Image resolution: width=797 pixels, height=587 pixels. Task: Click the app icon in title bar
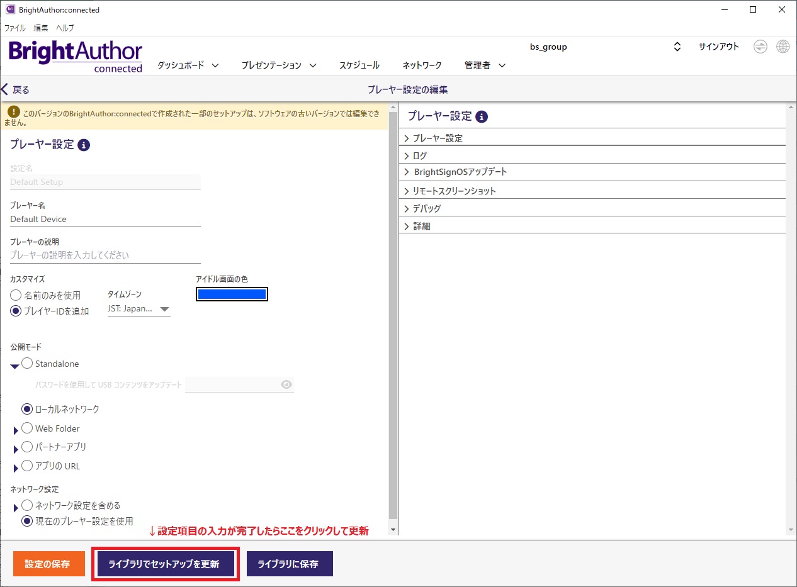coord(10,9)
